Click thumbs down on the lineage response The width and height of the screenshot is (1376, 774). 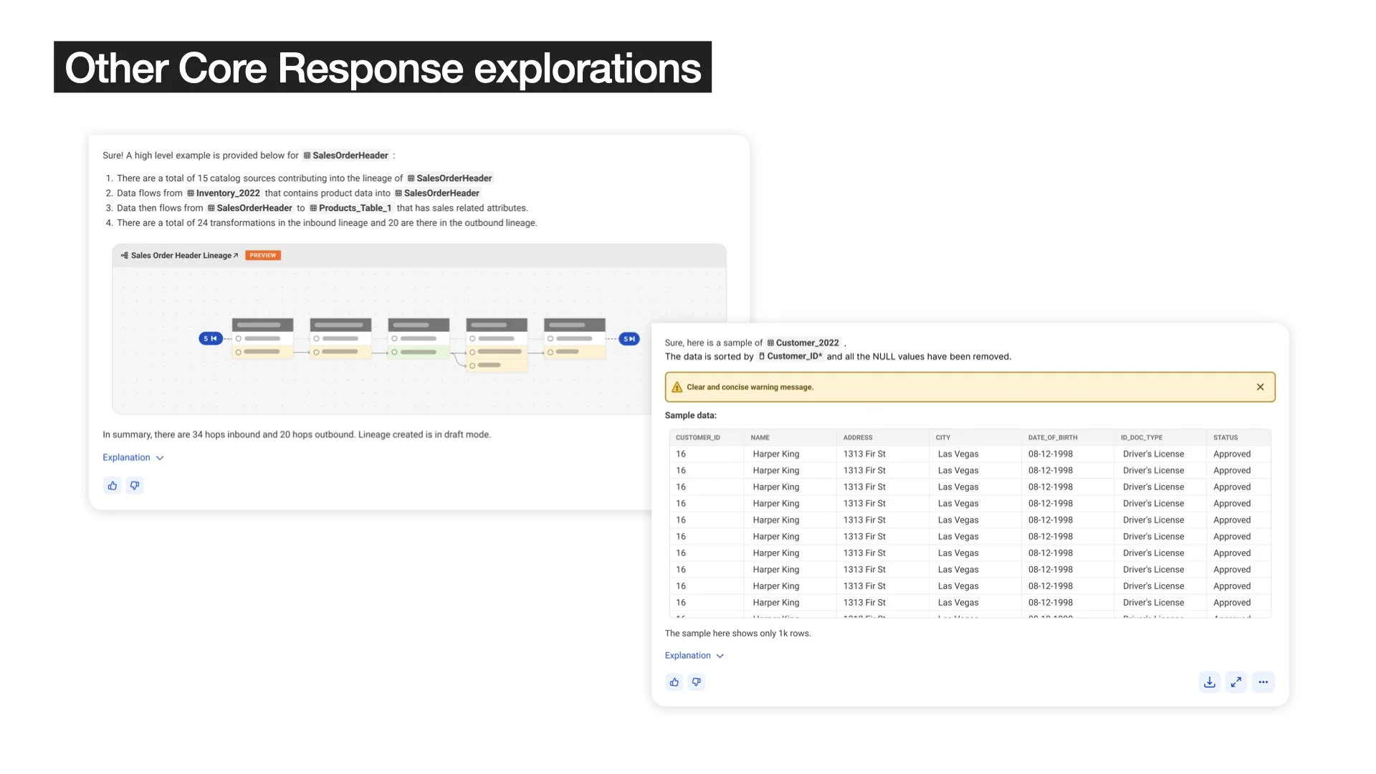pos(135,486)
